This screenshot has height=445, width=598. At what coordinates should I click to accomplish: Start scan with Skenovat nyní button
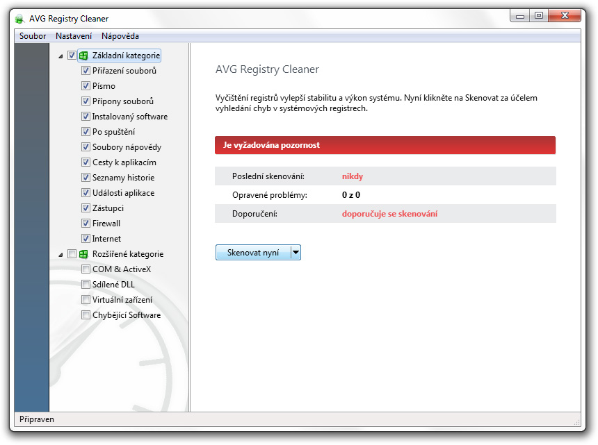pos(253,253)
